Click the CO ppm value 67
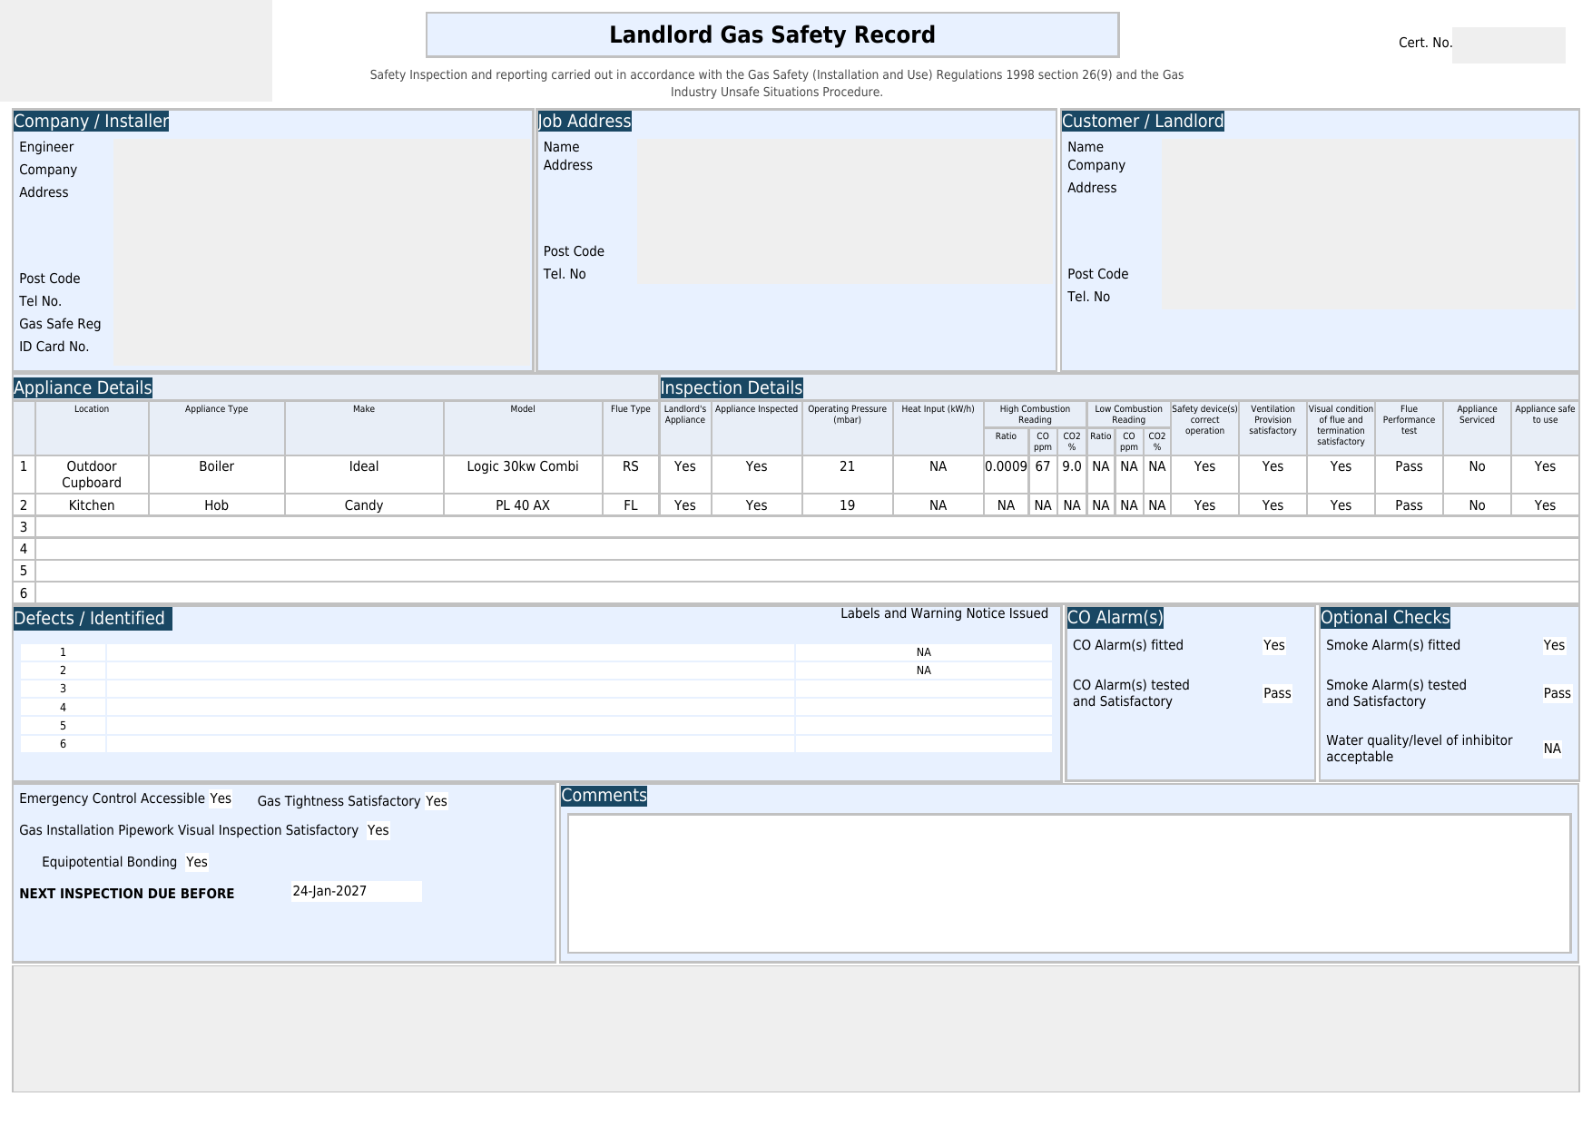1592x1126 pixels. (1043, 475)
